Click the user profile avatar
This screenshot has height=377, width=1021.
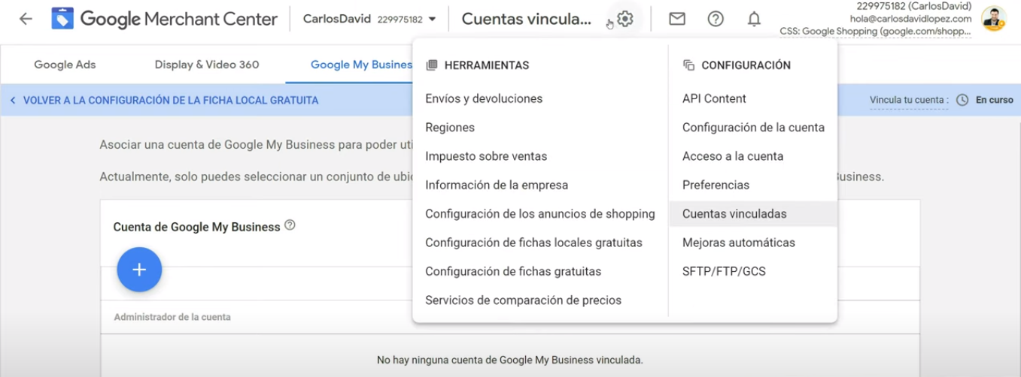pyautogui.click(x=993, y=19)
